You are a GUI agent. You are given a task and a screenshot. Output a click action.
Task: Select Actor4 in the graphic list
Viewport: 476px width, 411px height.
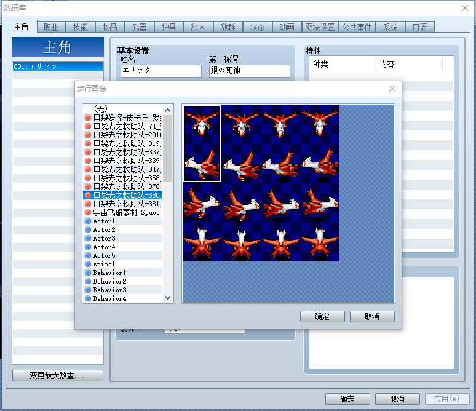click(x=122, y=247)
